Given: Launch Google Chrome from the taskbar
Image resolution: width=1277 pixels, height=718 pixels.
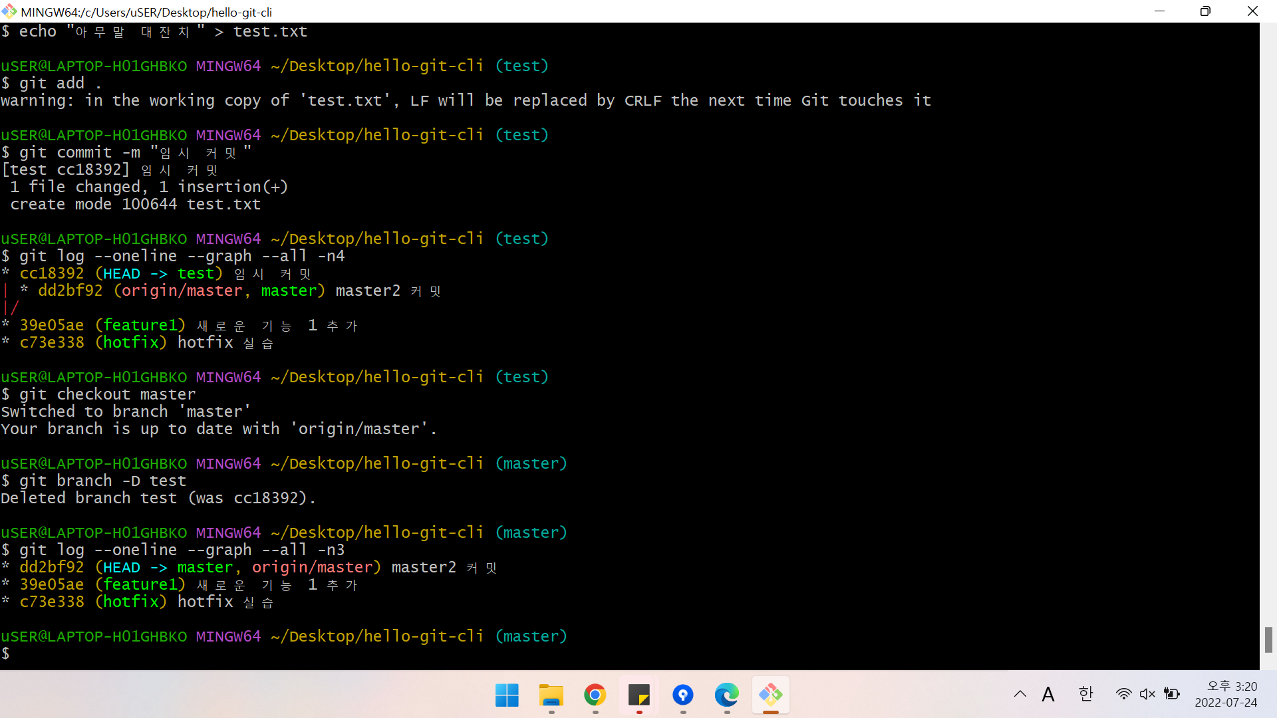Looking at the screenshot, I should pyautogui.click(x=595, y=695).
